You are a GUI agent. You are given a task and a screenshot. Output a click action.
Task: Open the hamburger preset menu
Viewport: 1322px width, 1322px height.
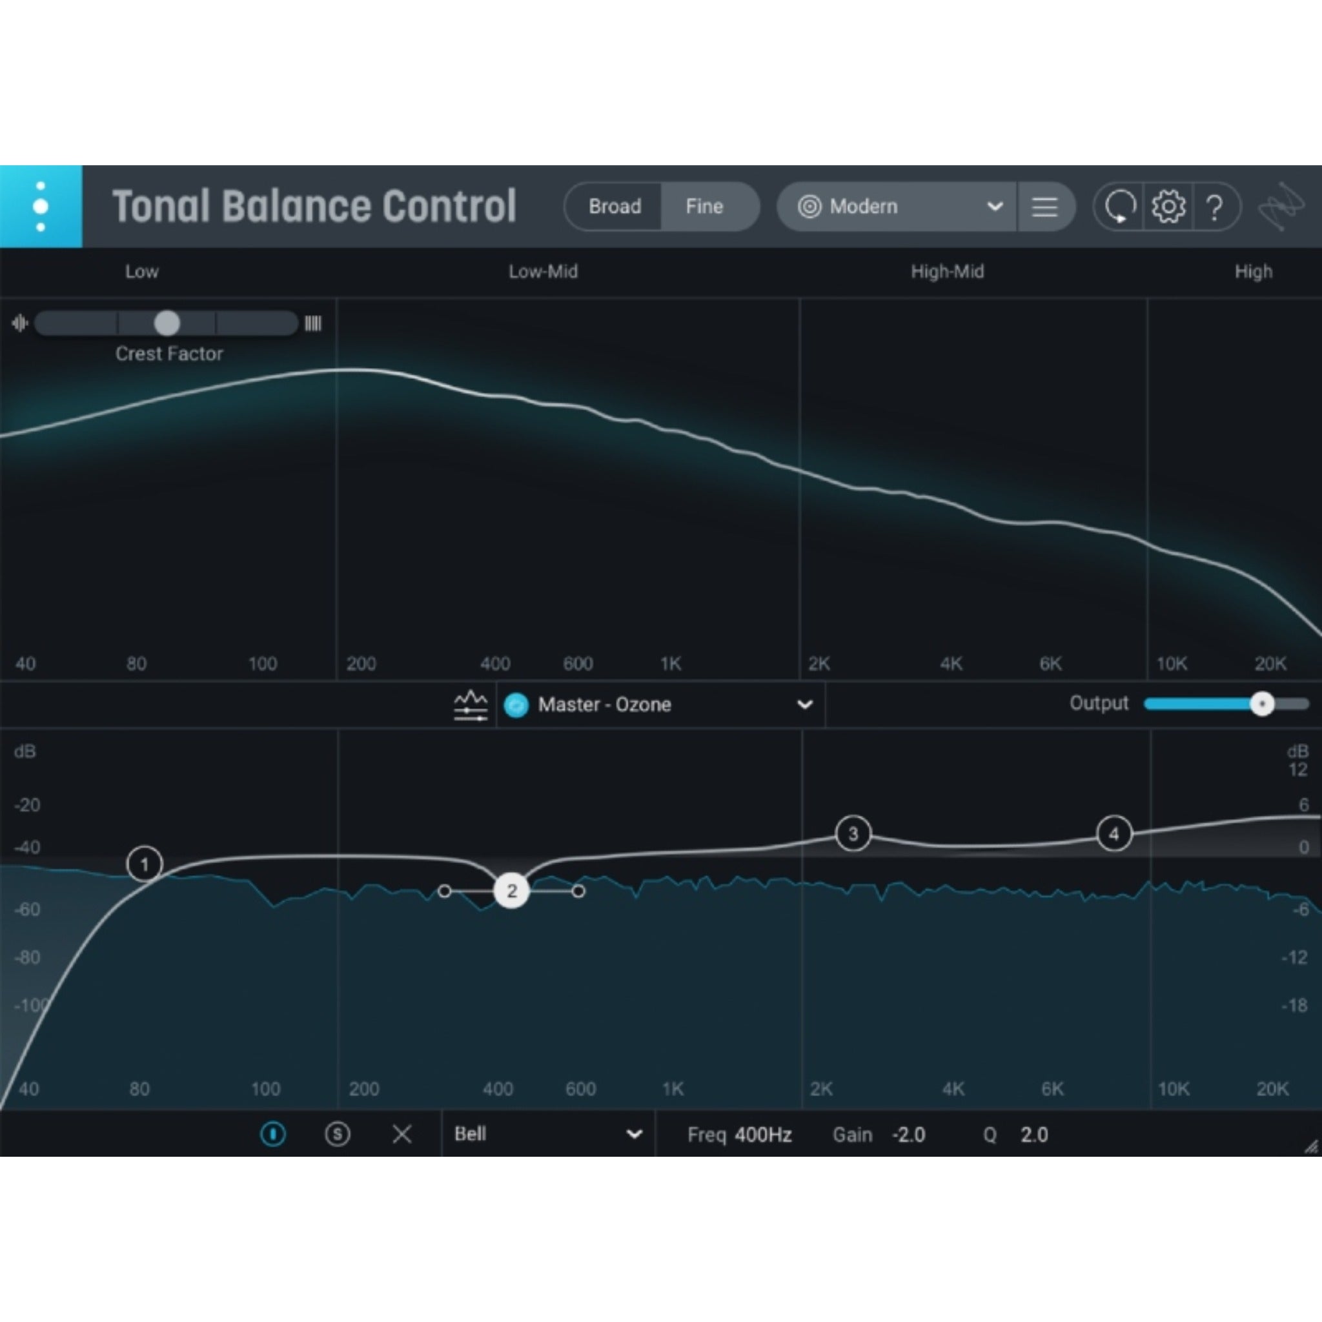[1046, 207]
